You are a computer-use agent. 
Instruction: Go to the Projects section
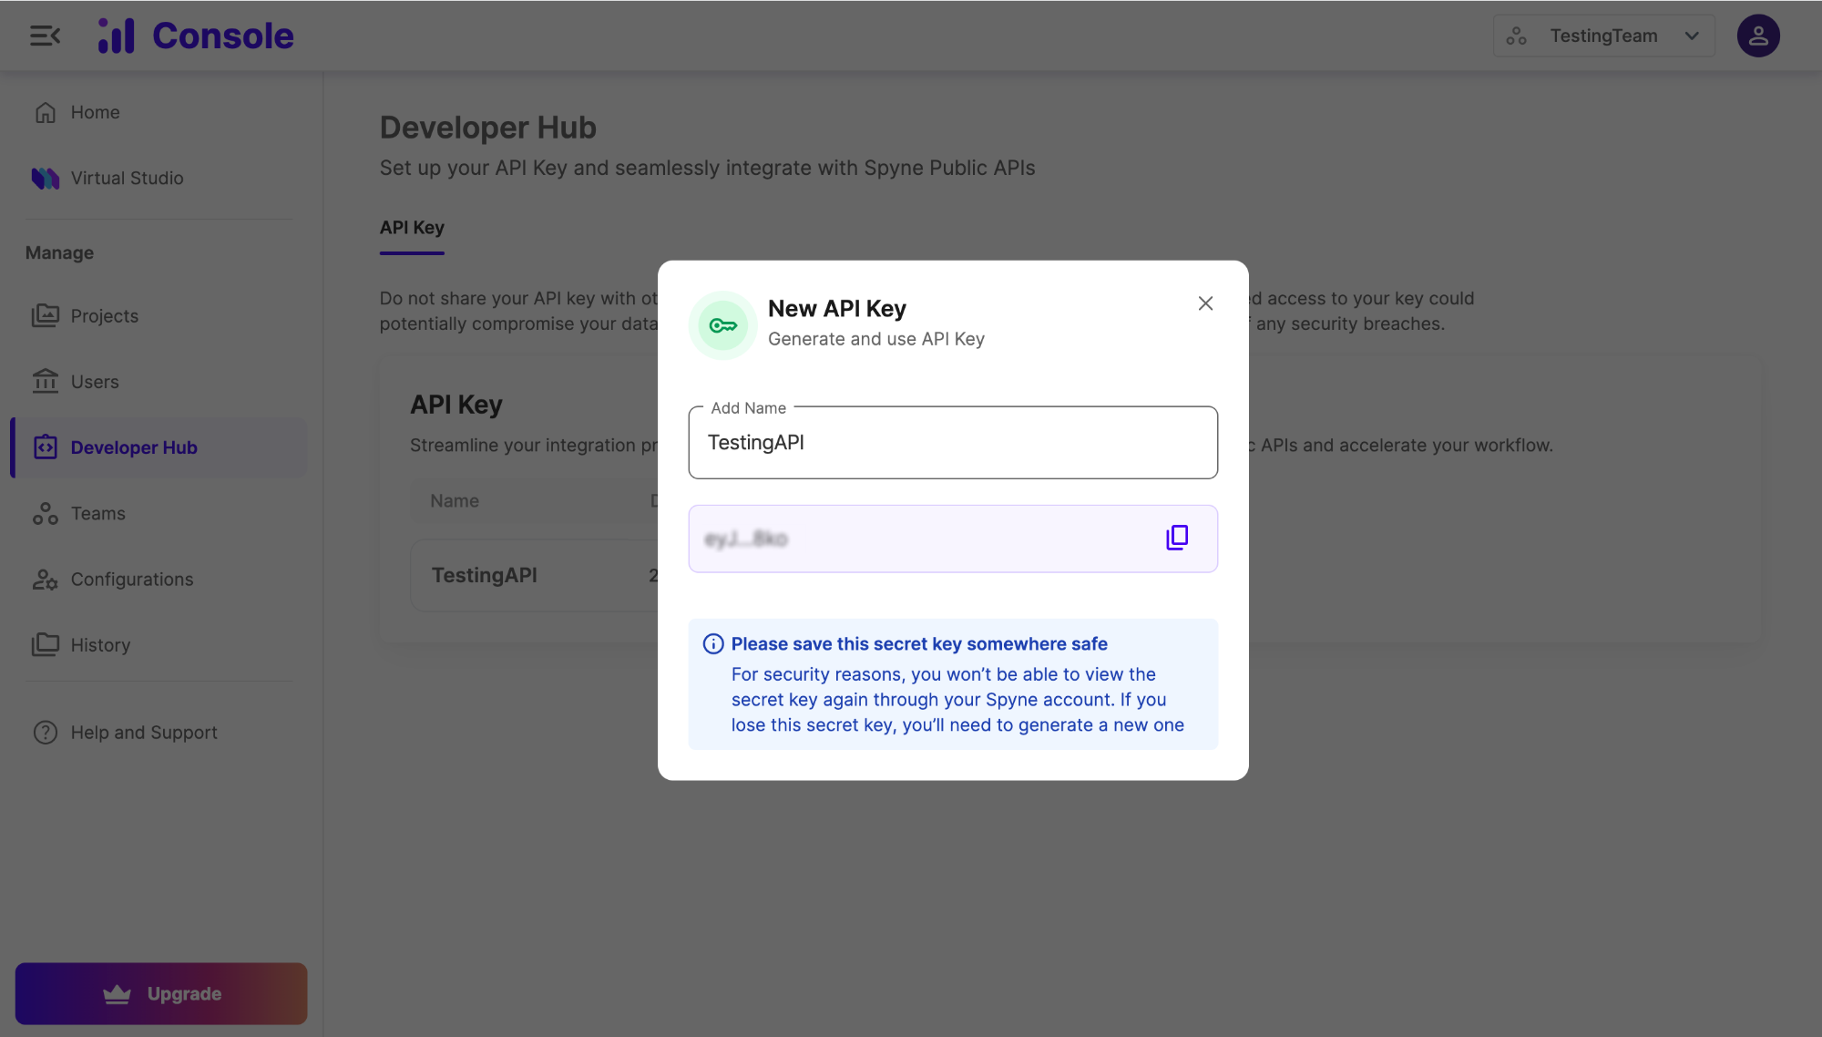[104, 316]
